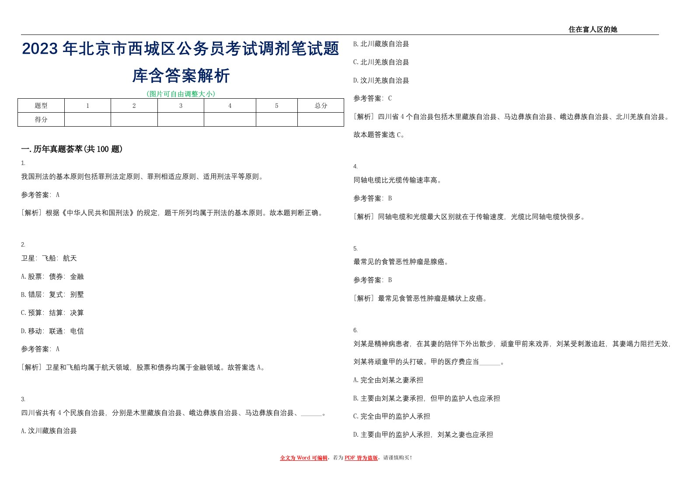
Task: Select option 'D.主要由甲的监护人承担'
Action: 423,435
